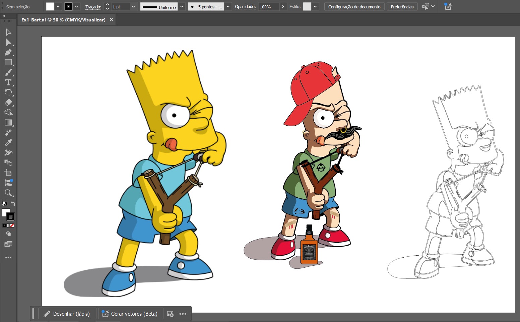The height and width of the screenshot is (322, 520).
Task: Click toolbar stroke color box
Action: 11,217
